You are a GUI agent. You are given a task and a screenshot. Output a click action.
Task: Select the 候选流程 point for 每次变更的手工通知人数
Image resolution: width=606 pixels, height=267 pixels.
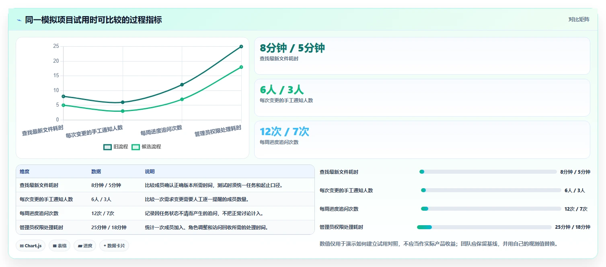(123, 111)
